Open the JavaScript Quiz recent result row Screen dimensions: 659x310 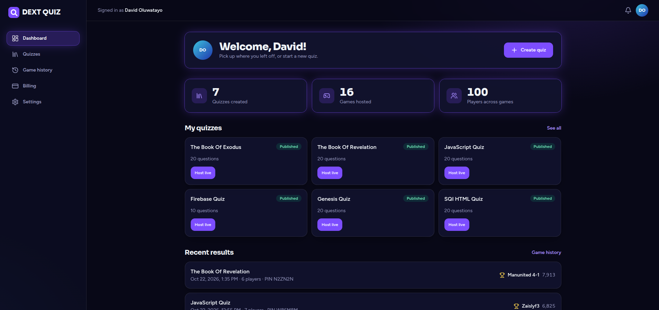click(373, 302)
